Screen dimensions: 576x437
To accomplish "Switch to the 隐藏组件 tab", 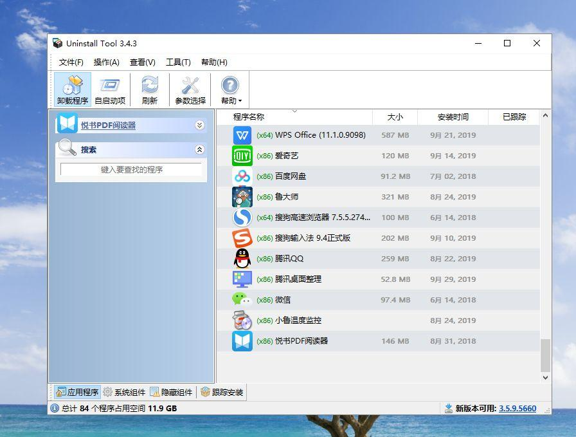I will point(171,392).
